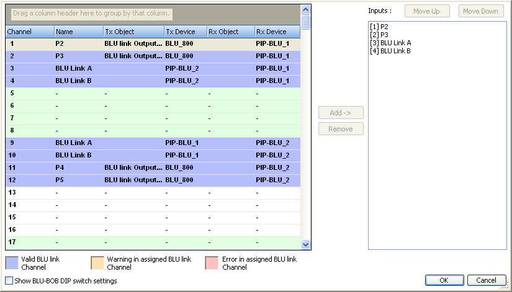This screenshot has width=512, height=292.
Task: Click channel number 5 cell
Action: [30, 94]
